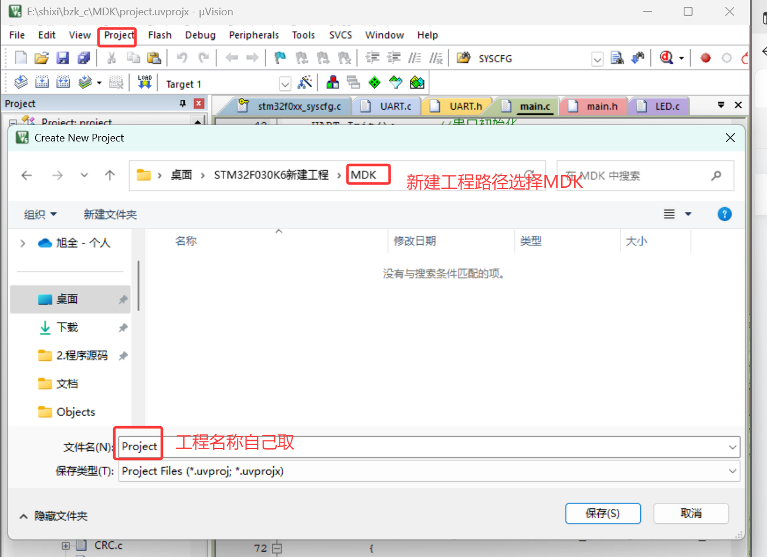Switch to the main.h tab
767x557 pixels.
pyautogui.click(x=594, y=106)
